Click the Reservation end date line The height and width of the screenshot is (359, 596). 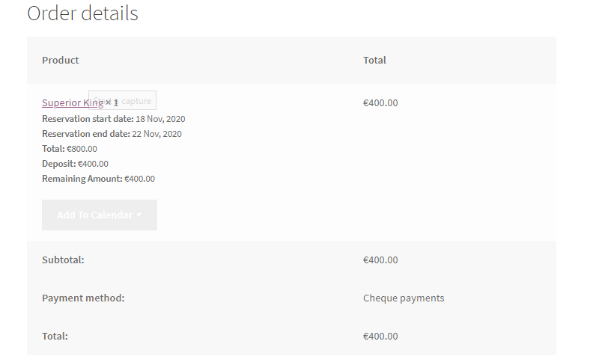112,134
